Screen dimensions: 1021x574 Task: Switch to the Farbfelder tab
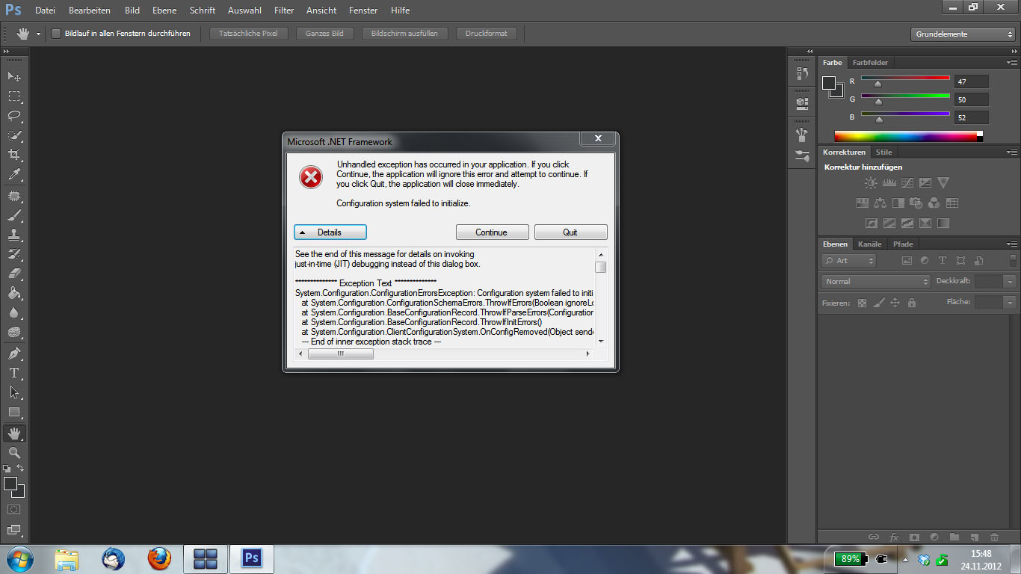tap(870, 63)
